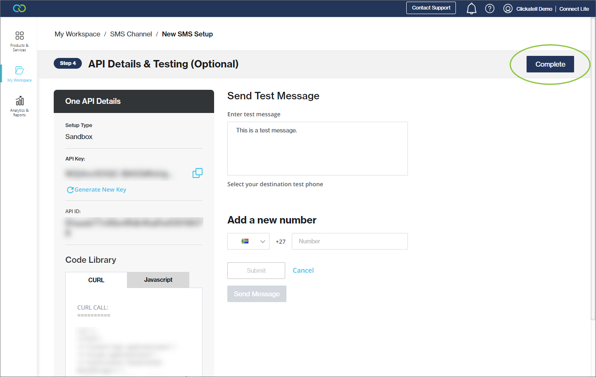Click Generate New Key link
The width and height of the screenshot is (596, 377).
point(97,190)
